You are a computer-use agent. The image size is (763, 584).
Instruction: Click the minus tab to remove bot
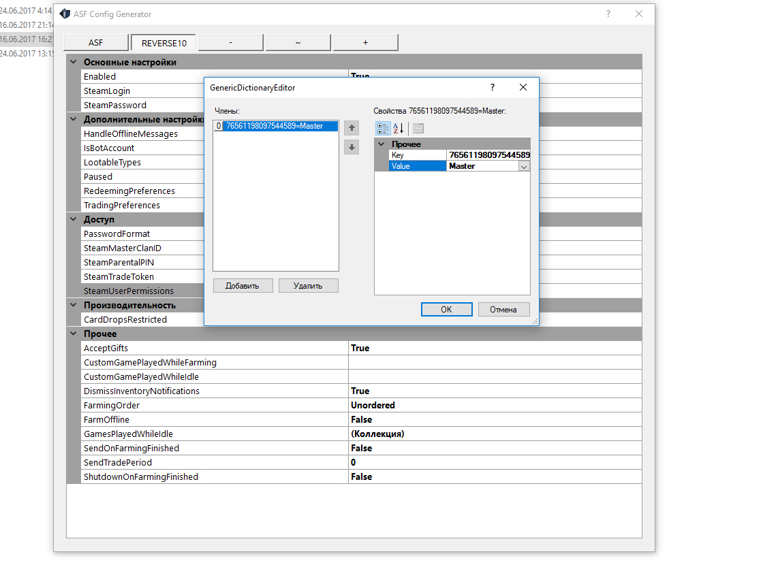(231, 43)
